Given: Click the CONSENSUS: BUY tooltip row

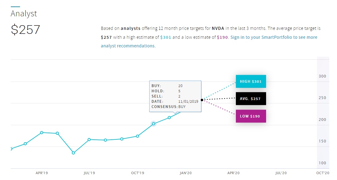Looking at the screenshot, I should [x=169, y=107].
